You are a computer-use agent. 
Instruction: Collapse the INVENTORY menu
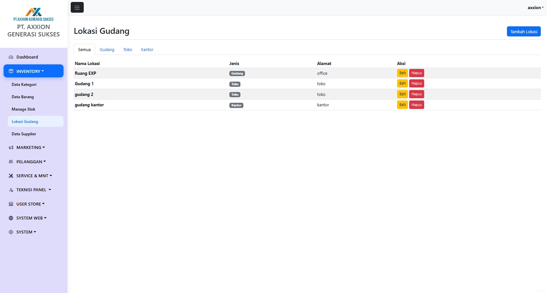coord(34,71)
